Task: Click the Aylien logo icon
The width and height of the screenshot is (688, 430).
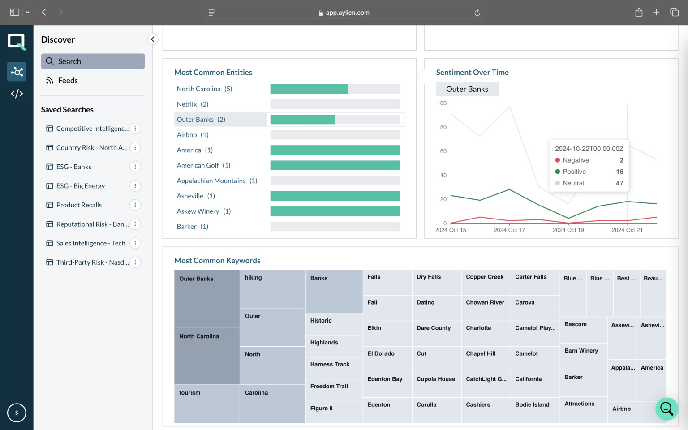Action: pos(17,42)
